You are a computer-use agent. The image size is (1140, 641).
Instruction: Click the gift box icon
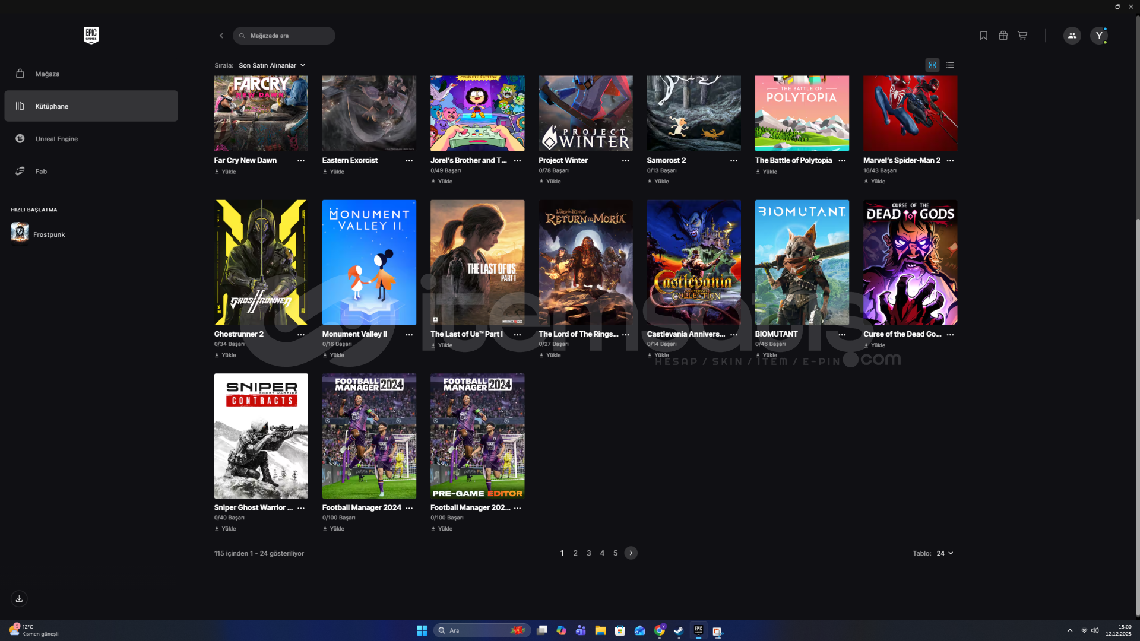pos(1003,36)
